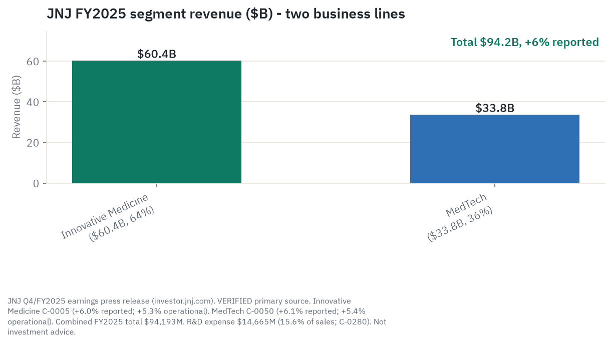Click the Total $94.2B, +6% reported annotation
This screenshot has width=612, height=345.
coord(525,42)
